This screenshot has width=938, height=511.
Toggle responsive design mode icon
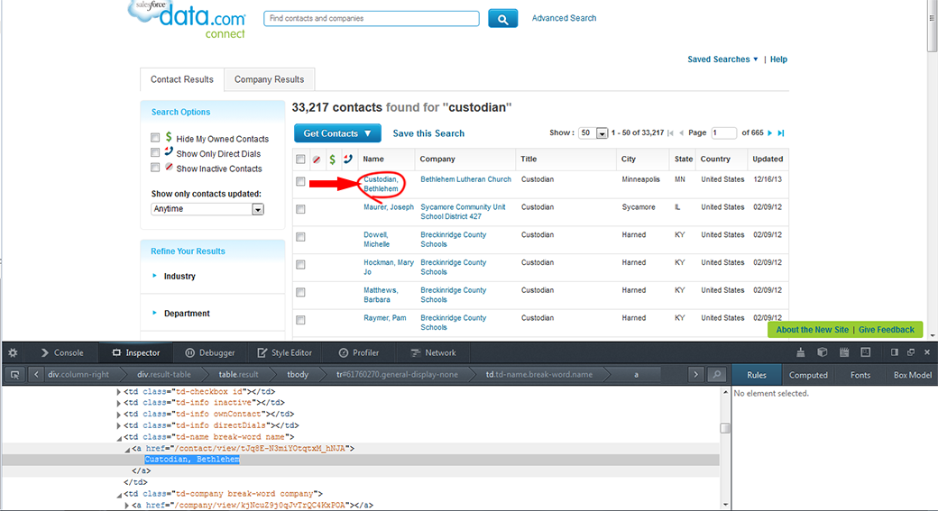(866, 352)
